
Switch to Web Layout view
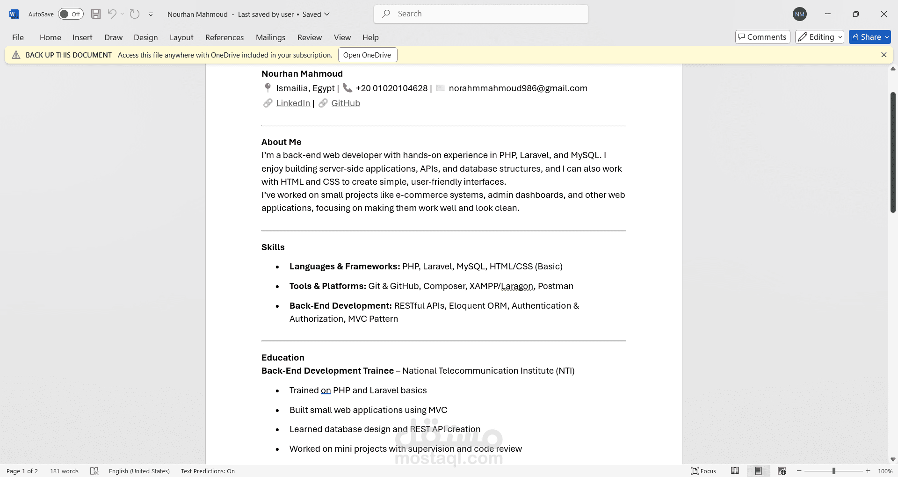pyautogui.click(x=782, y=471)
